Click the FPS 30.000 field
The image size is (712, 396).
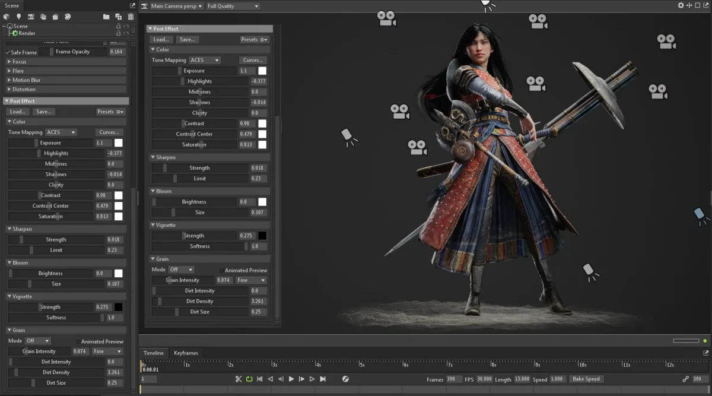pyautogui.click(x=484, y=379)
